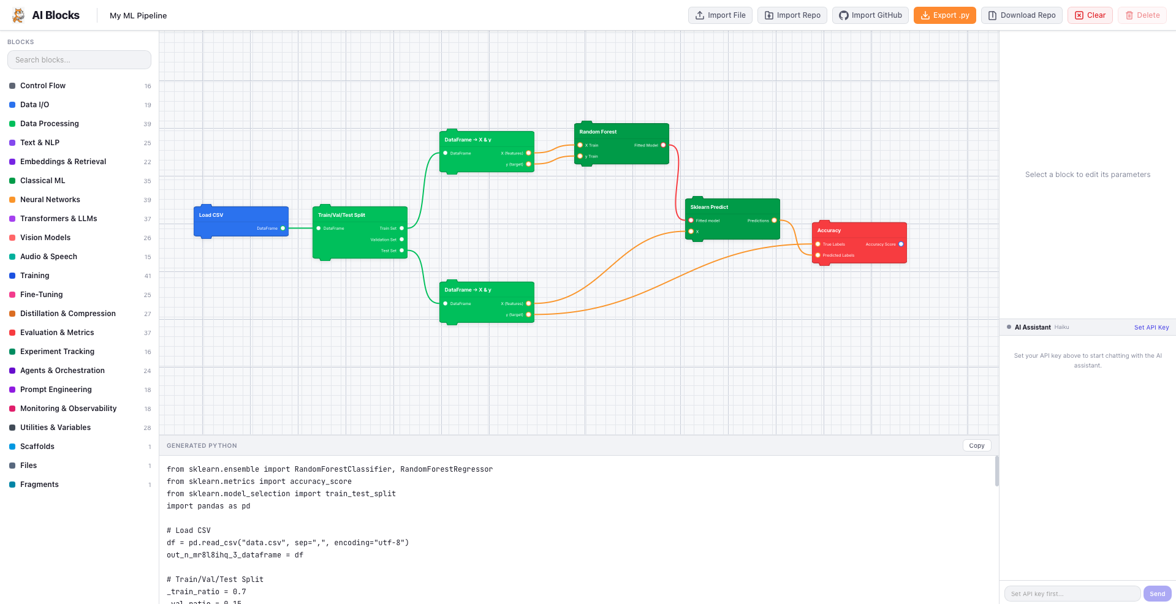Viewport: 1176px width, 604px height.
Task: Open the Training category
Action: [80, 276]
